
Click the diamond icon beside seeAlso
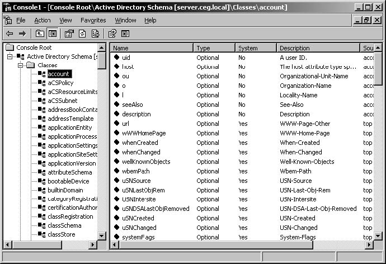pyautogui.click(x=117, y=105)
